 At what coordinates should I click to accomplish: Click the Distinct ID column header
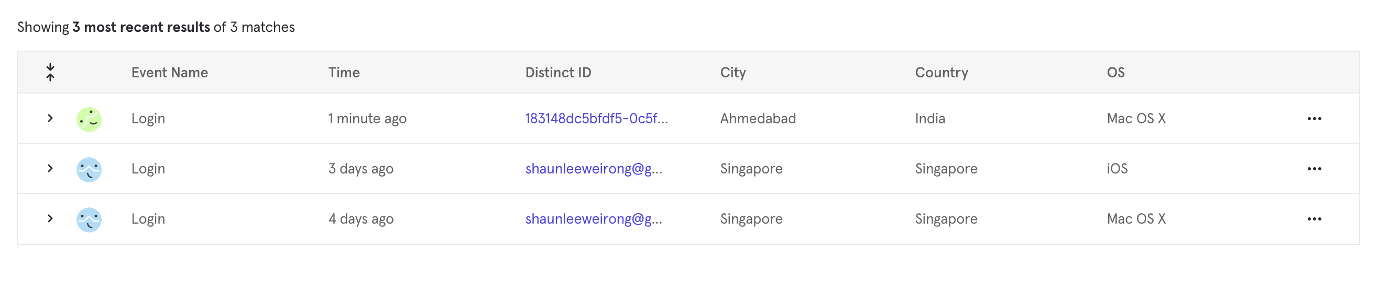558,73
